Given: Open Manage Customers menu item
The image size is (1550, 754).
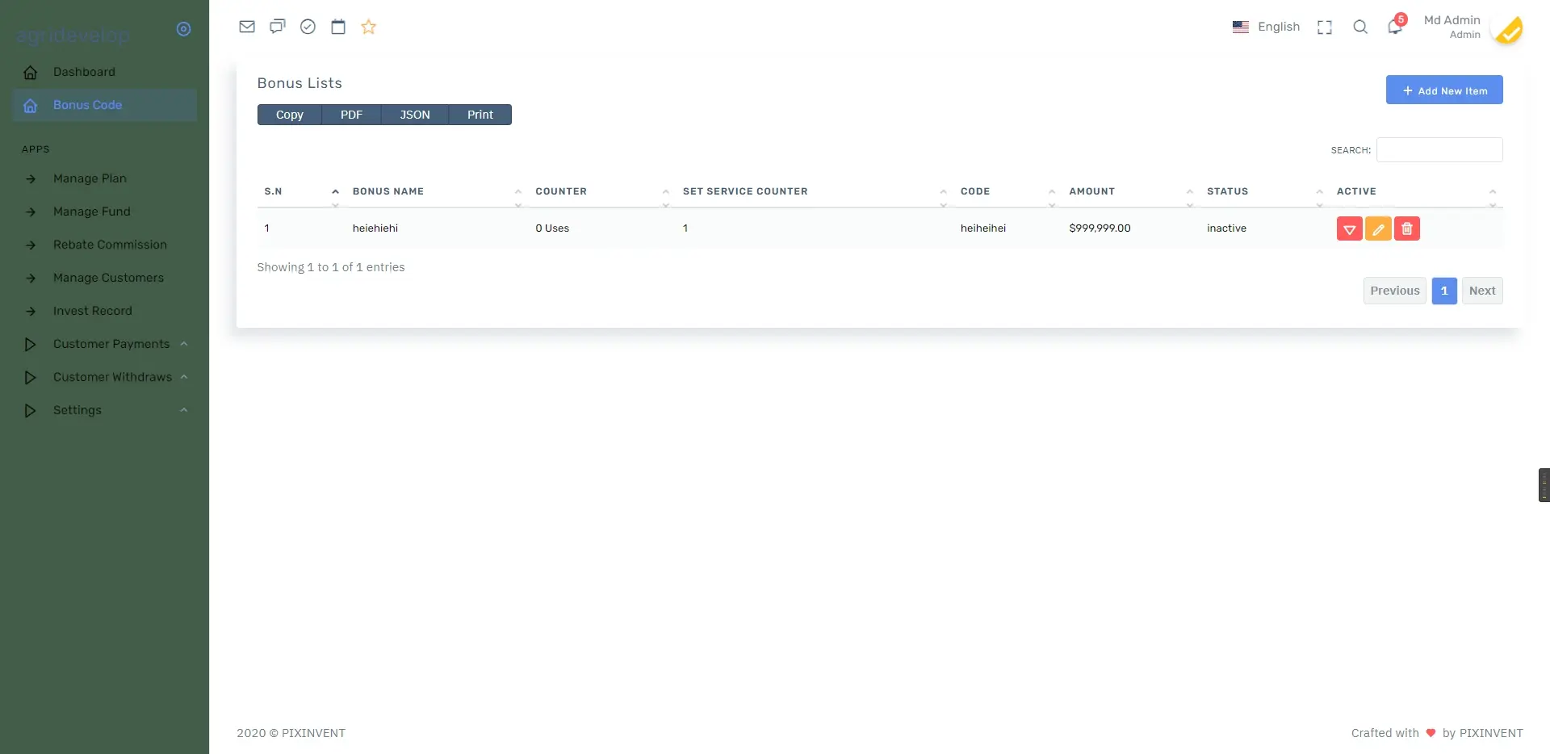Looking at the screenshot, I should coord(105,278).
